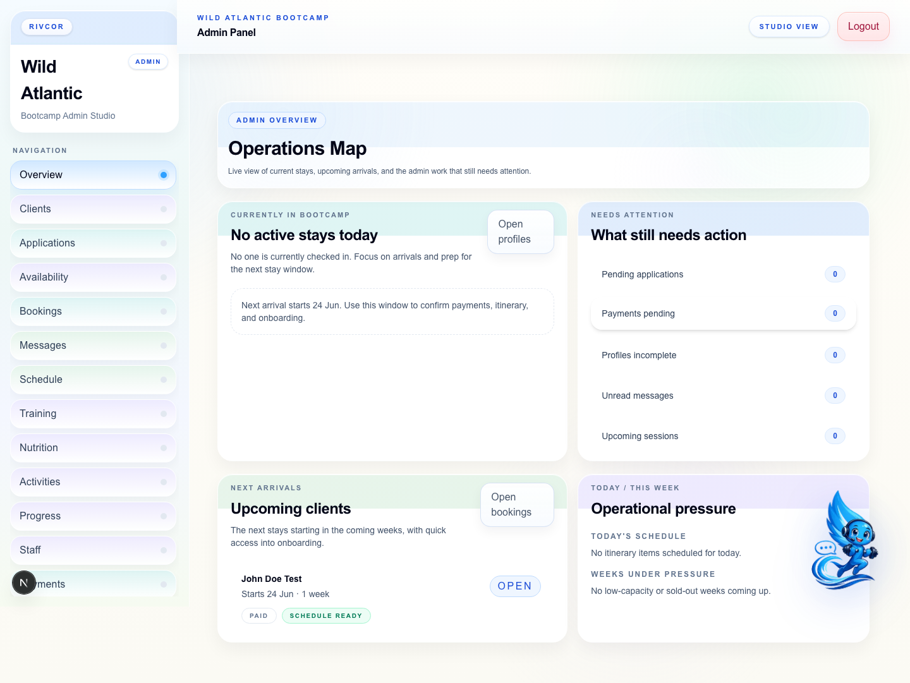Viewport: 910px width, 683px height.
Task: Click 'No active stays today' heading
Action: (x=304, y=235)
